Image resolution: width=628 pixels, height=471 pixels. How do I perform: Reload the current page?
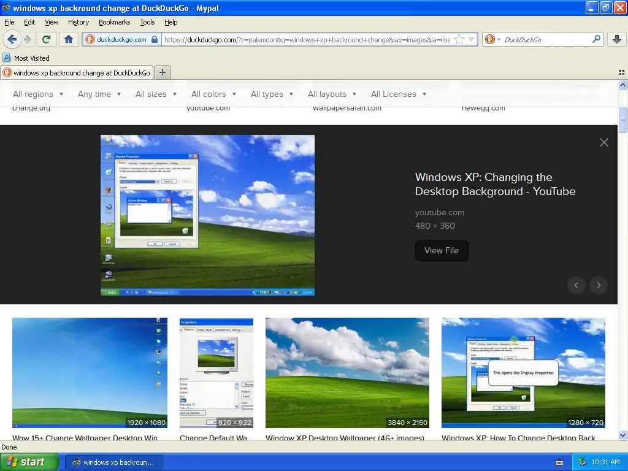click(46, 39)
